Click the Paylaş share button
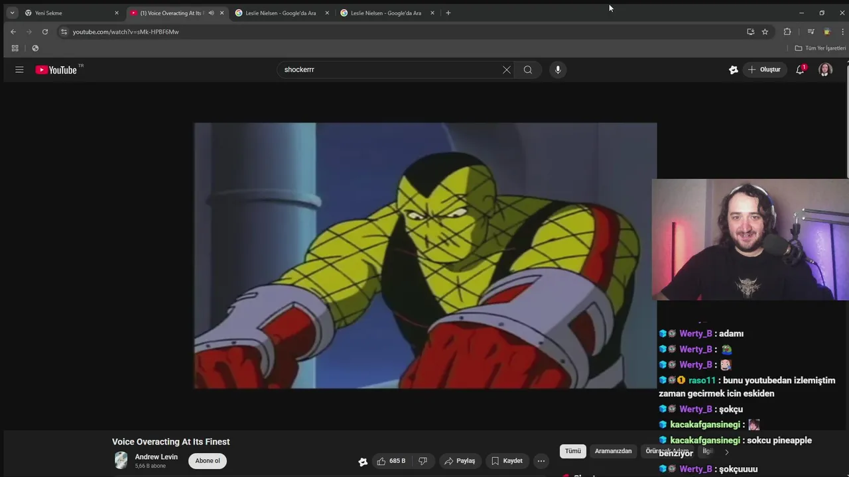This screenshot has width=849, height=477. [460, 461]
